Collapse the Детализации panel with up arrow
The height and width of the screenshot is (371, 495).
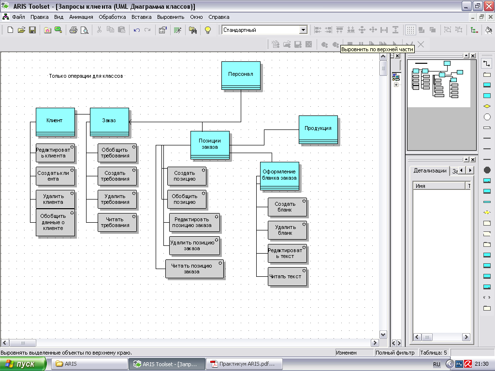pyautogui.click(x=466, y=159)
